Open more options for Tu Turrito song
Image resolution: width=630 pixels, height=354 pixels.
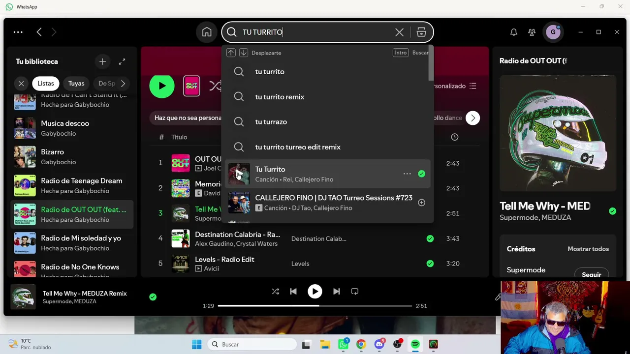tap(407, 174)
